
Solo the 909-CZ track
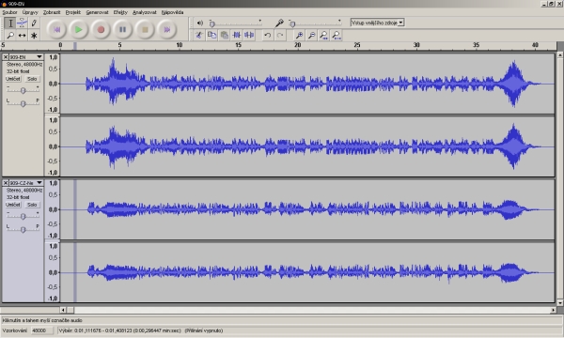(32, 205)
